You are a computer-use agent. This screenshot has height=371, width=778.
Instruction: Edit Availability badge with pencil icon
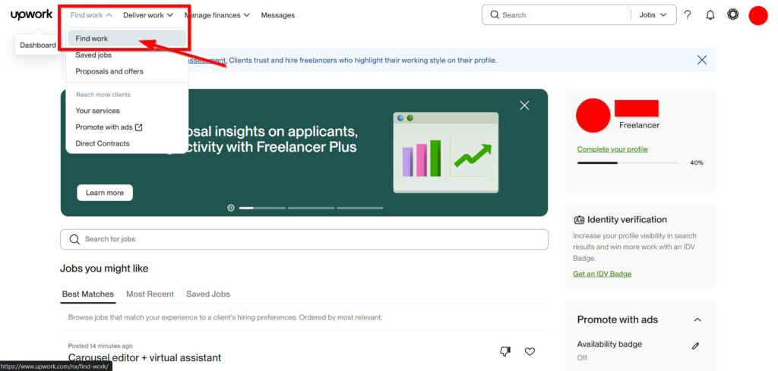[695, 346]
